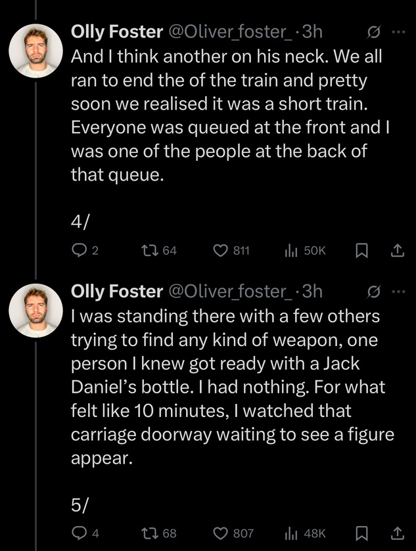Open more options on first tweet
The image size is (416, 551).
coord(398,32)
